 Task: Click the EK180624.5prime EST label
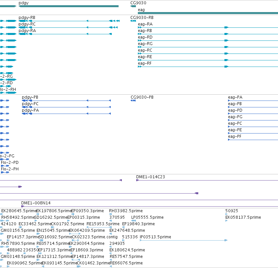click(x=127, y=250)
